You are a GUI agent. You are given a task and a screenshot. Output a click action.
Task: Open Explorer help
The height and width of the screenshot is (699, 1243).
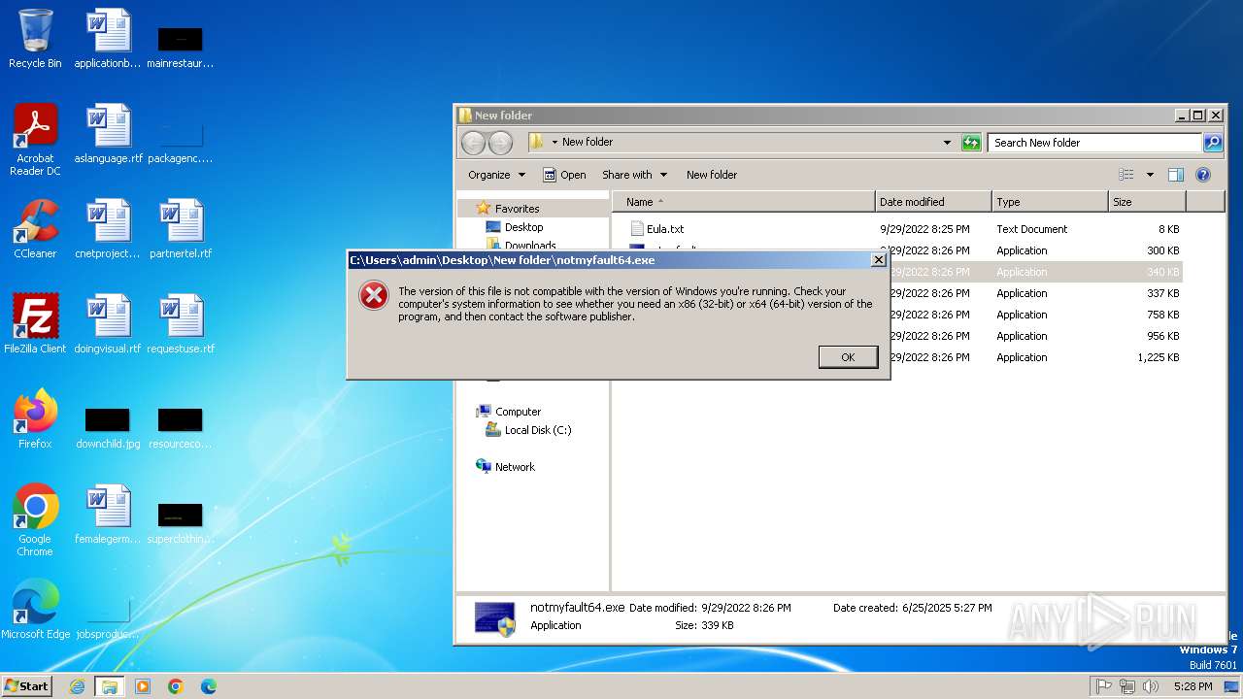1203,175
